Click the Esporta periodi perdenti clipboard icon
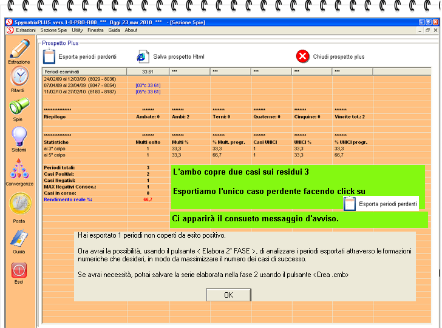This screenshot has width=442, height=328. click(x=49, y=56)
